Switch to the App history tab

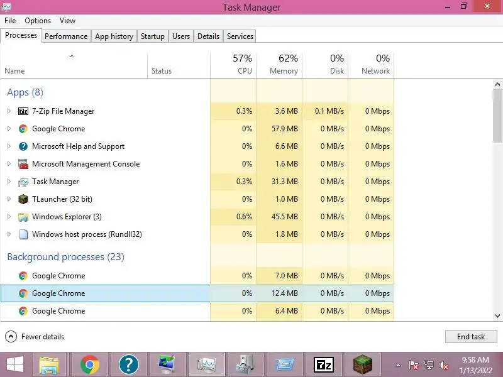[114, 36]
